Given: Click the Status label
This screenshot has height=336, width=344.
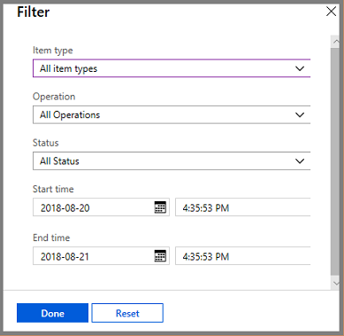Looking at the screenshot, I should (46, 143).
